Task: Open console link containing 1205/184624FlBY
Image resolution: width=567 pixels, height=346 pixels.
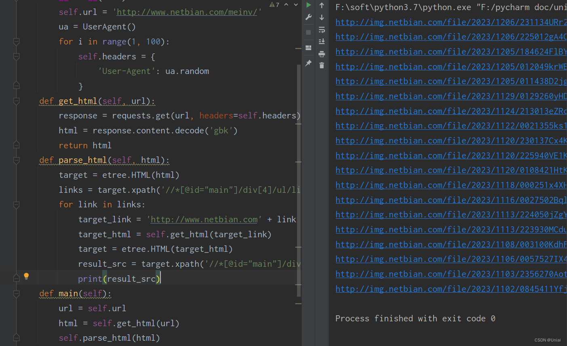Action: [451, 52]
